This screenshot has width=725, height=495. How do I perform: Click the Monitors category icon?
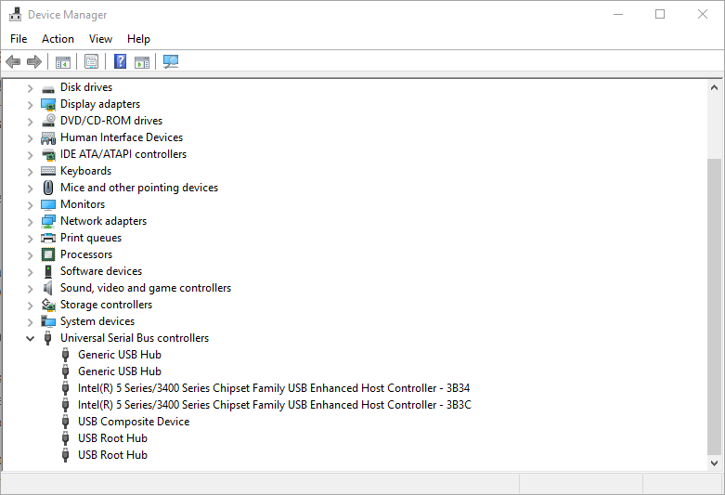tap(48, 204)
